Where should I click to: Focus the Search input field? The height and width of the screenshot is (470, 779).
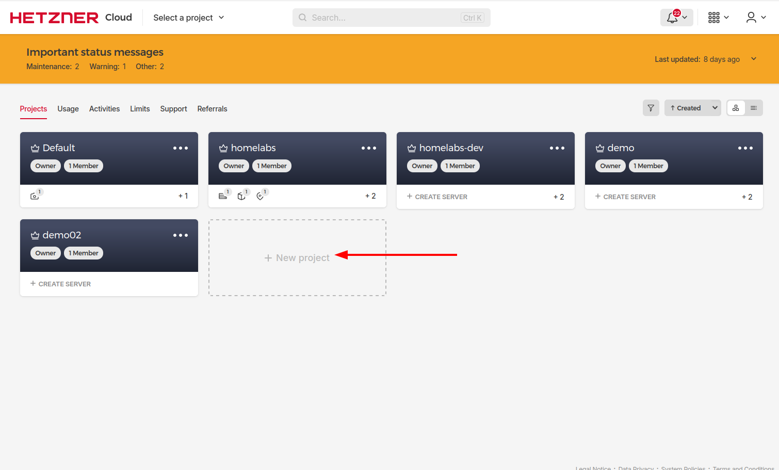pyautogui.click(x=391, y=18)
